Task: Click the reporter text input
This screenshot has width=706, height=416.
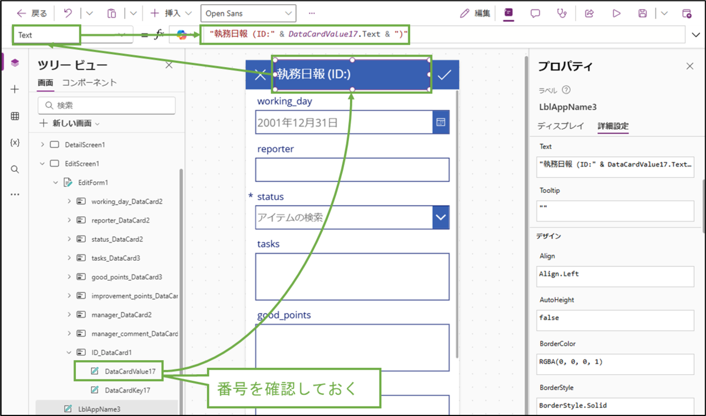Action: tap(352, 169)
